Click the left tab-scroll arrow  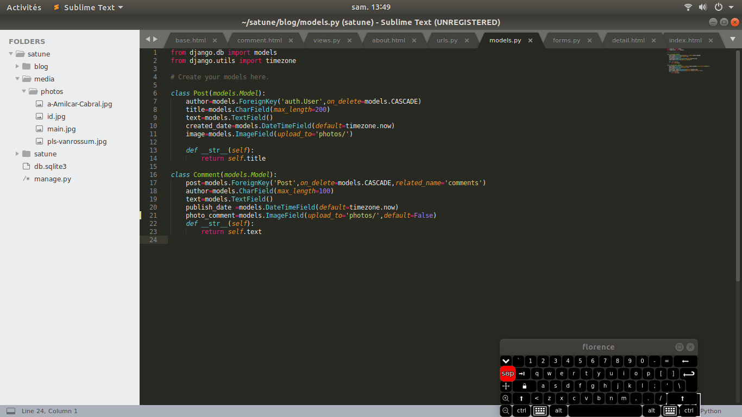click(147, 39)
